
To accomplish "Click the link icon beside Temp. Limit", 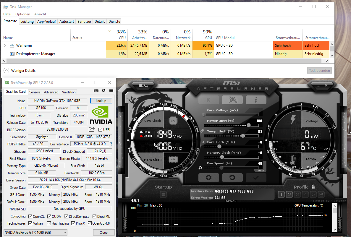I will [202, 131].
